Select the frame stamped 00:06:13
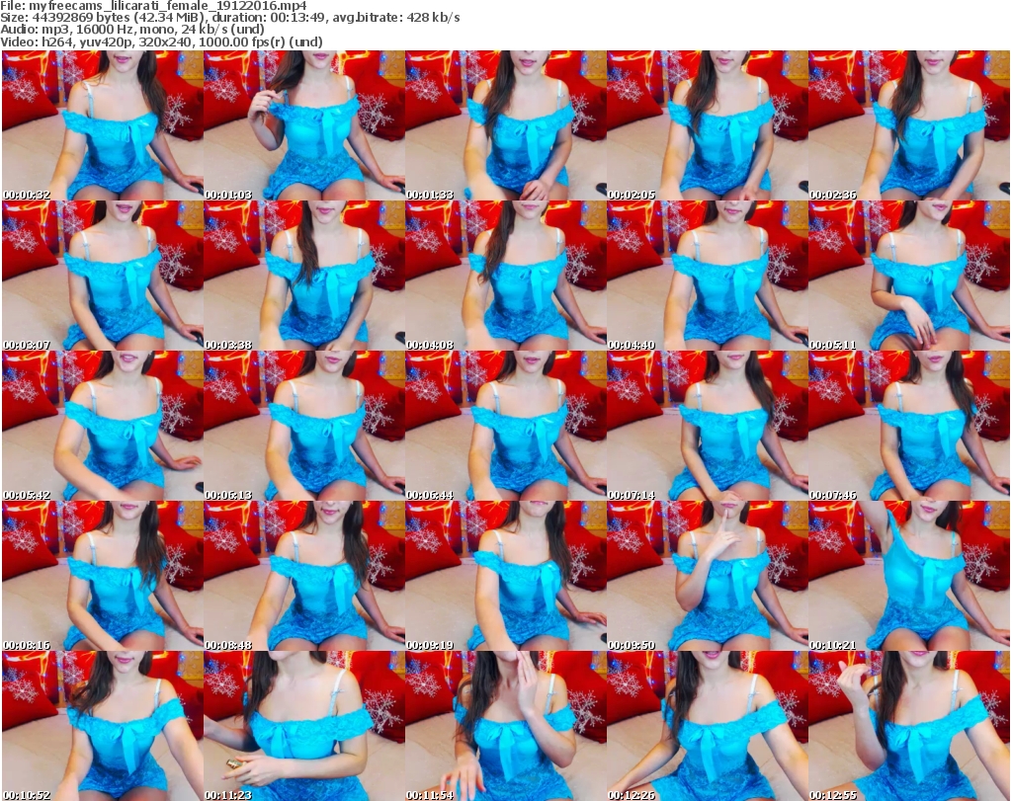 coord(304,427)
